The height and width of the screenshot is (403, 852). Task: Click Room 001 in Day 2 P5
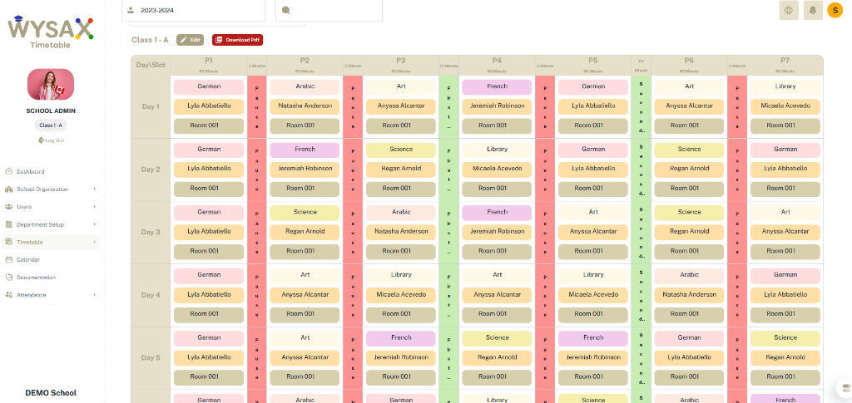592,189
